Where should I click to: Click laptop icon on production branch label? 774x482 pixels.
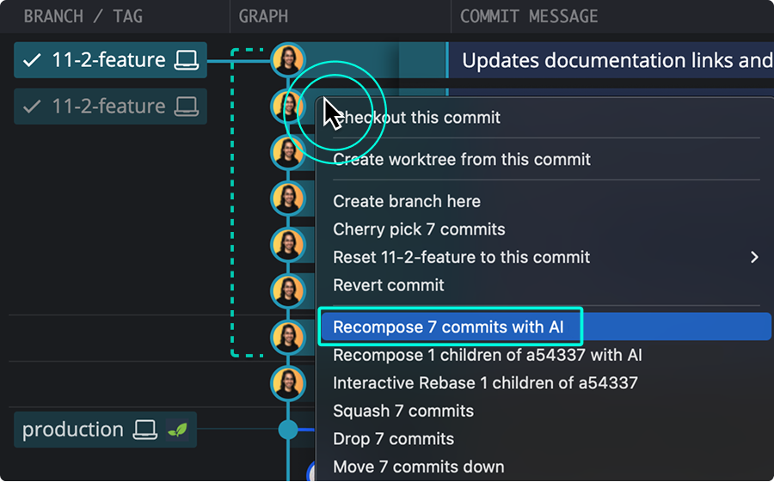tap(145, 430)
